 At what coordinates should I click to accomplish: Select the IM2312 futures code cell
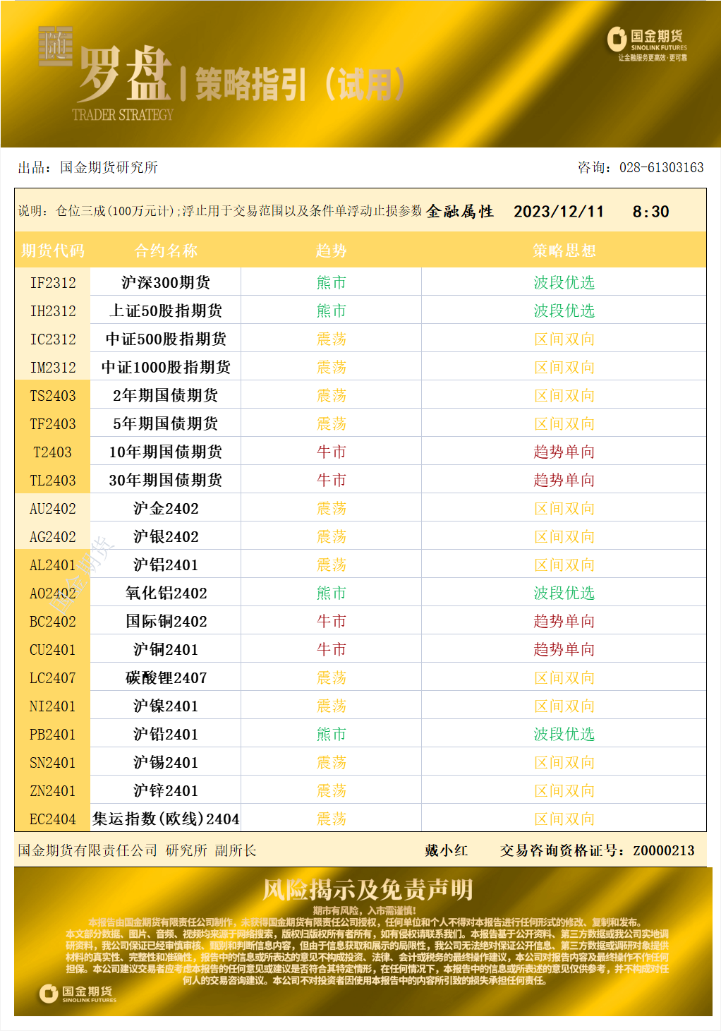pos(53,367)
